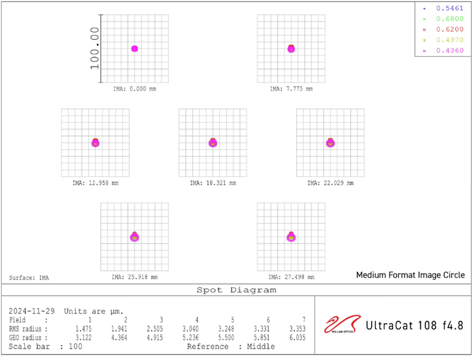The height and width of the screenshot is (356, 473).
Task: Click the spot in the 12.958 mm field grid
Action: coord(95,143)
